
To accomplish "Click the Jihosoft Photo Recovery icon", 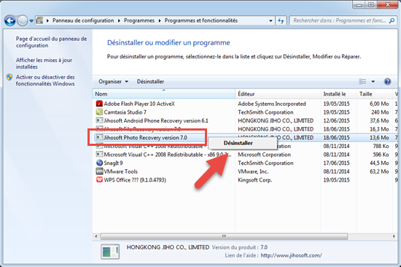I will pos(99,137).
